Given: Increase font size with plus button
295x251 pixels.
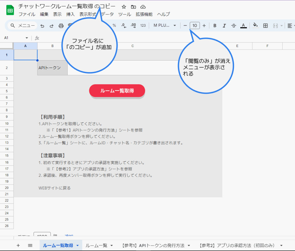Looking at the screenshot, I should click(204, 26).
